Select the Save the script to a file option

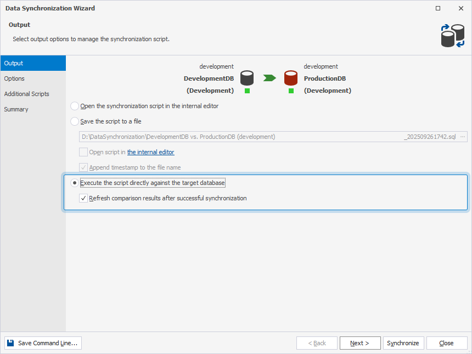tap(74, 121)
